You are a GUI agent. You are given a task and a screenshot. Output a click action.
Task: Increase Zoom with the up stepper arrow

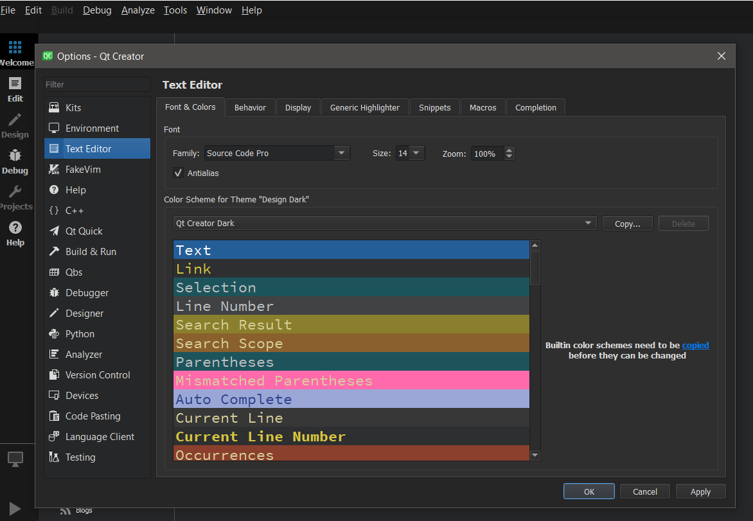pos(509,150)
